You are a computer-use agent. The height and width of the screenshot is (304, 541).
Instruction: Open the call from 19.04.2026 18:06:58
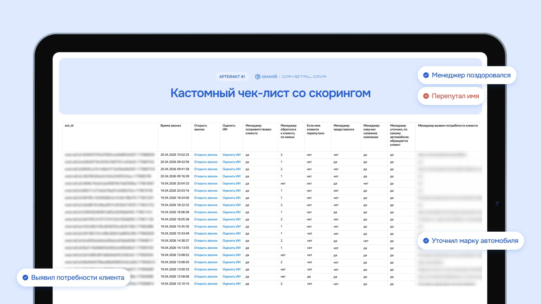(206, 212)
